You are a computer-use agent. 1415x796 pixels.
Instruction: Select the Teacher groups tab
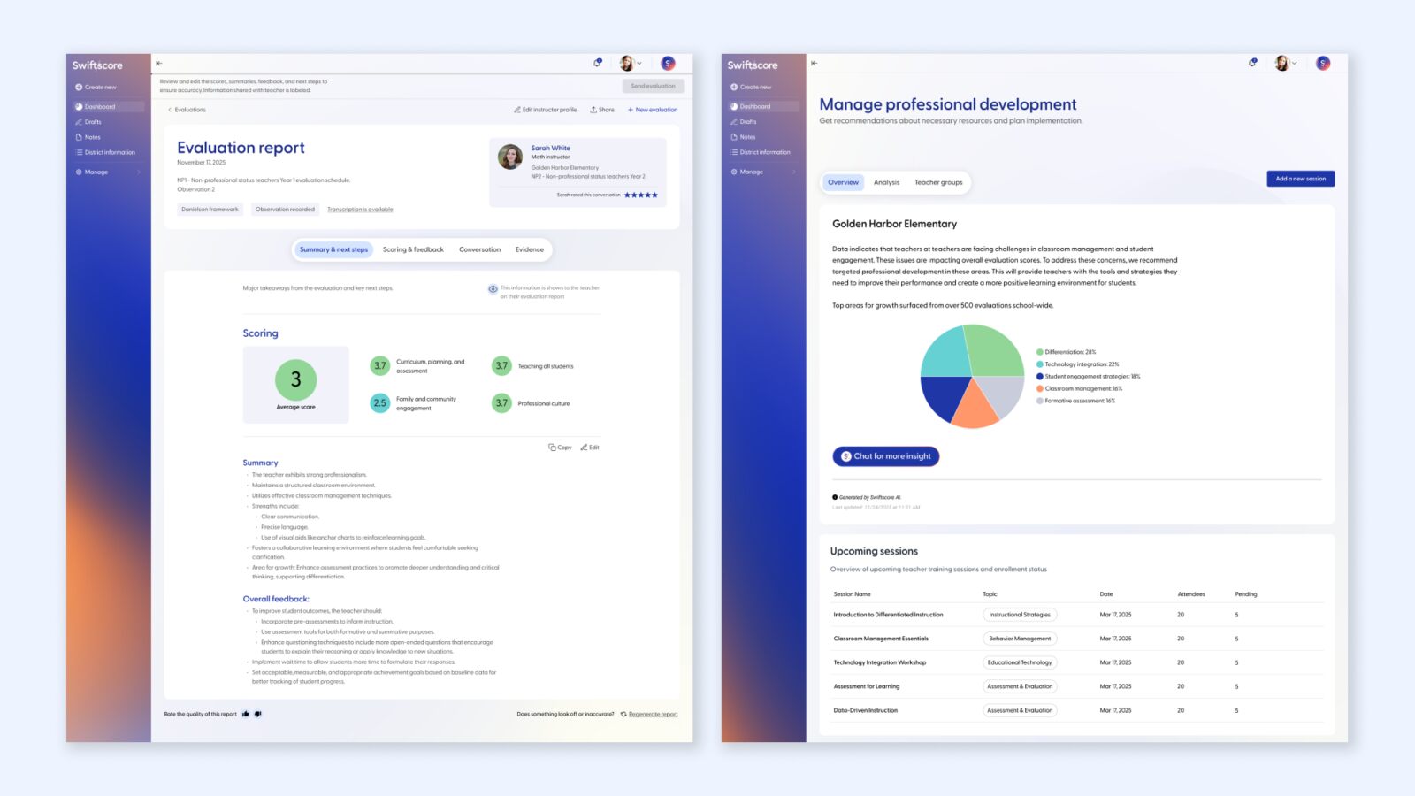coord(938,182)
